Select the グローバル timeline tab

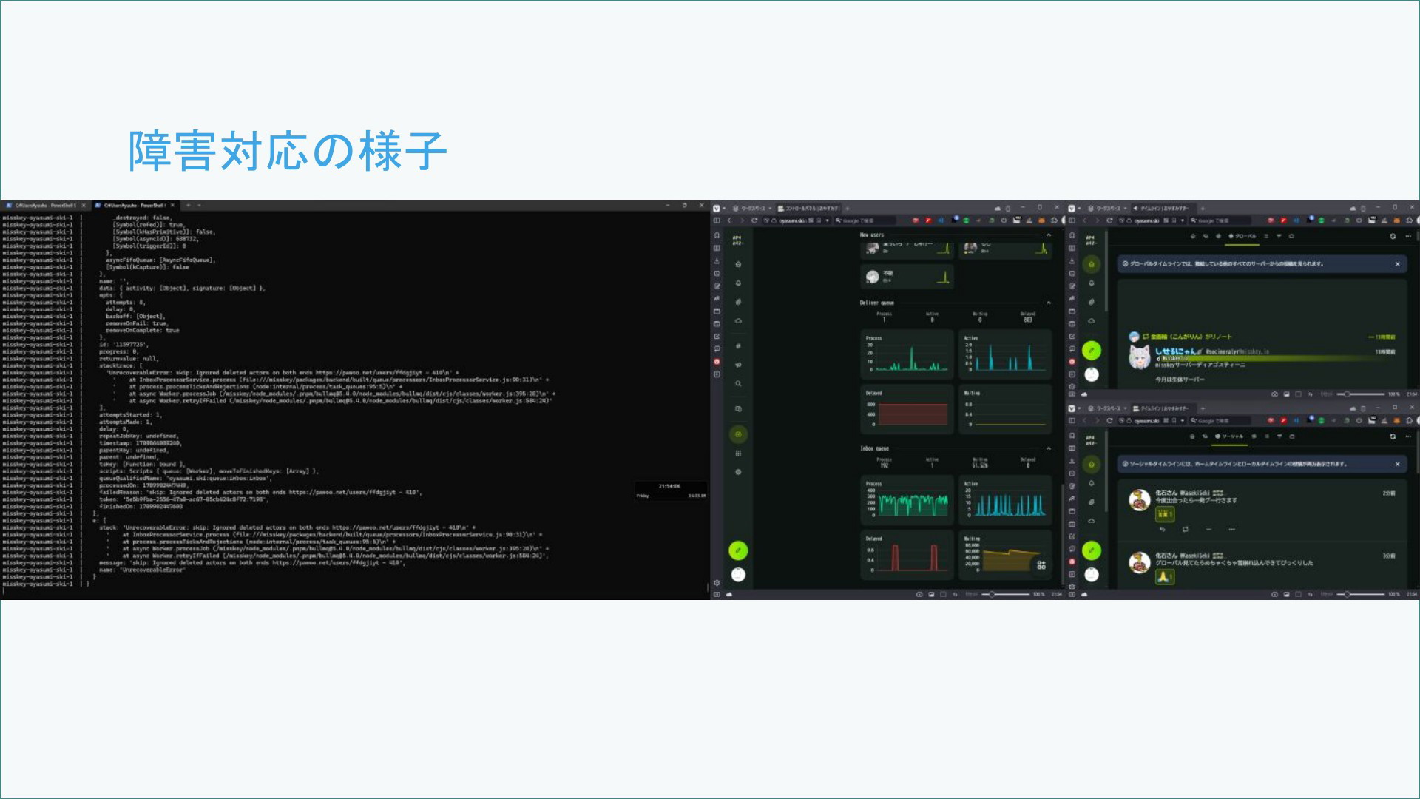[x=1242, y=237]
